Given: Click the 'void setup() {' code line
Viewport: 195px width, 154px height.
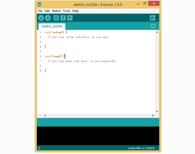Looking at the screenshot, I should [x=56, y=32].
